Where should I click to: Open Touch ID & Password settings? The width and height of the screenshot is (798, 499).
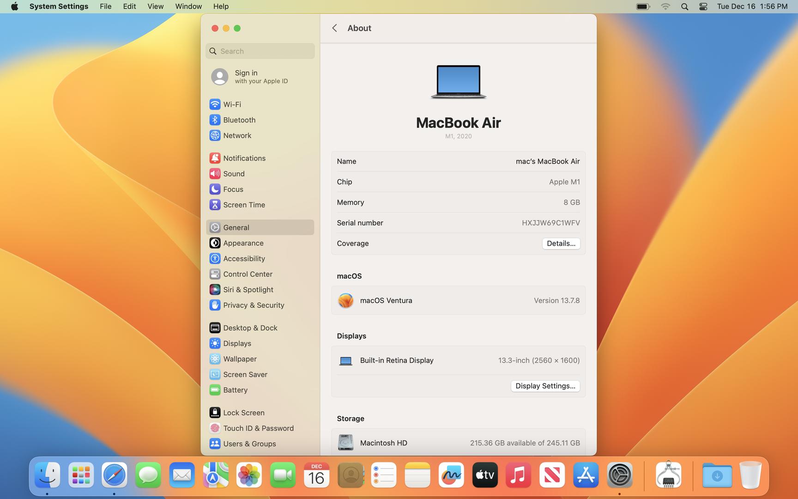click(258, 428)
